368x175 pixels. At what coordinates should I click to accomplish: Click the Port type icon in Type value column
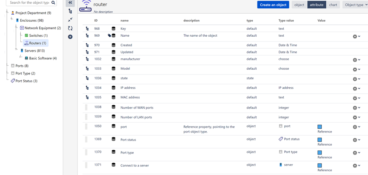[x=280, y=152]
